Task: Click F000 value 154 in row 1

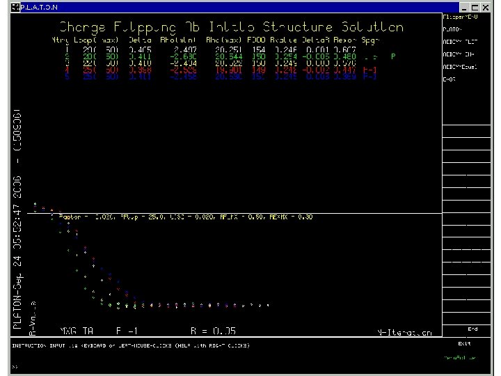Action: tap(258, 50)
